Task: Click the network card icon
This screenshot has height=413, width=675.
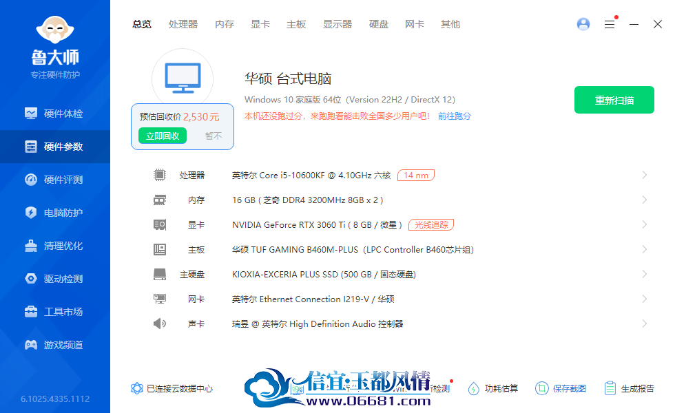Action: click(160, 299)
